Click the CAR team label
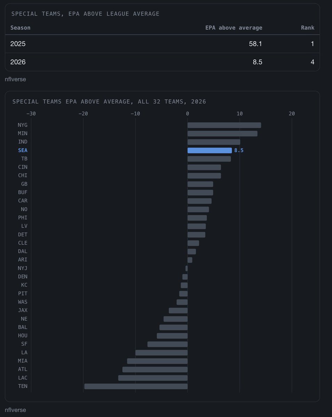Viewport: 332px width, 417px height. pyautogui.click(x=23, y=201)
